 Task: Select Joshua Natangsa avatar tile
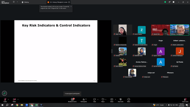[x=180, y=51]
